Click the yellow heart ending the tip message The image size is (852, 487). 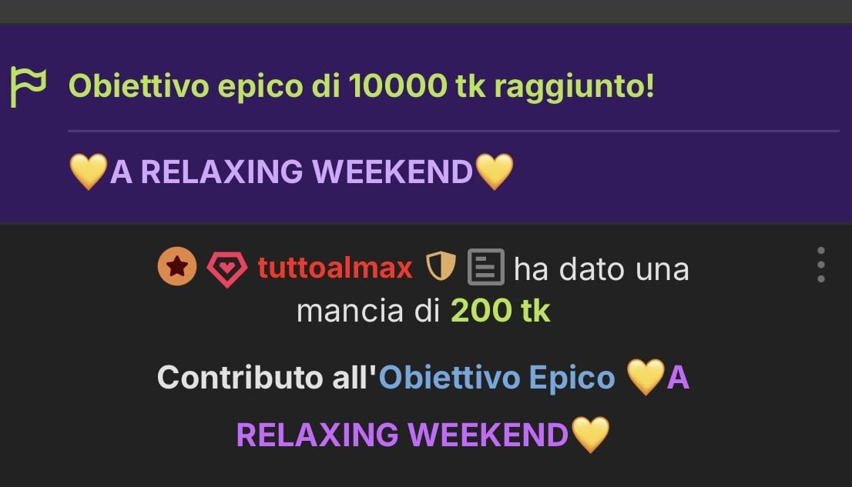tap(591, 435)
